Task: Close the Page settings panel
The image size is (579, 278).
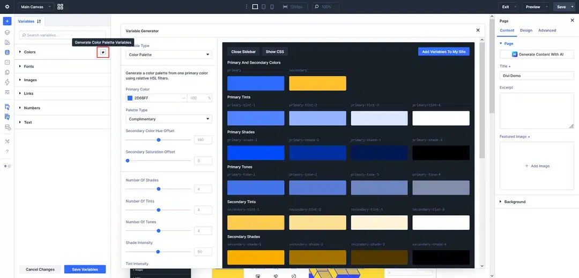Action: tap(573, 21)
